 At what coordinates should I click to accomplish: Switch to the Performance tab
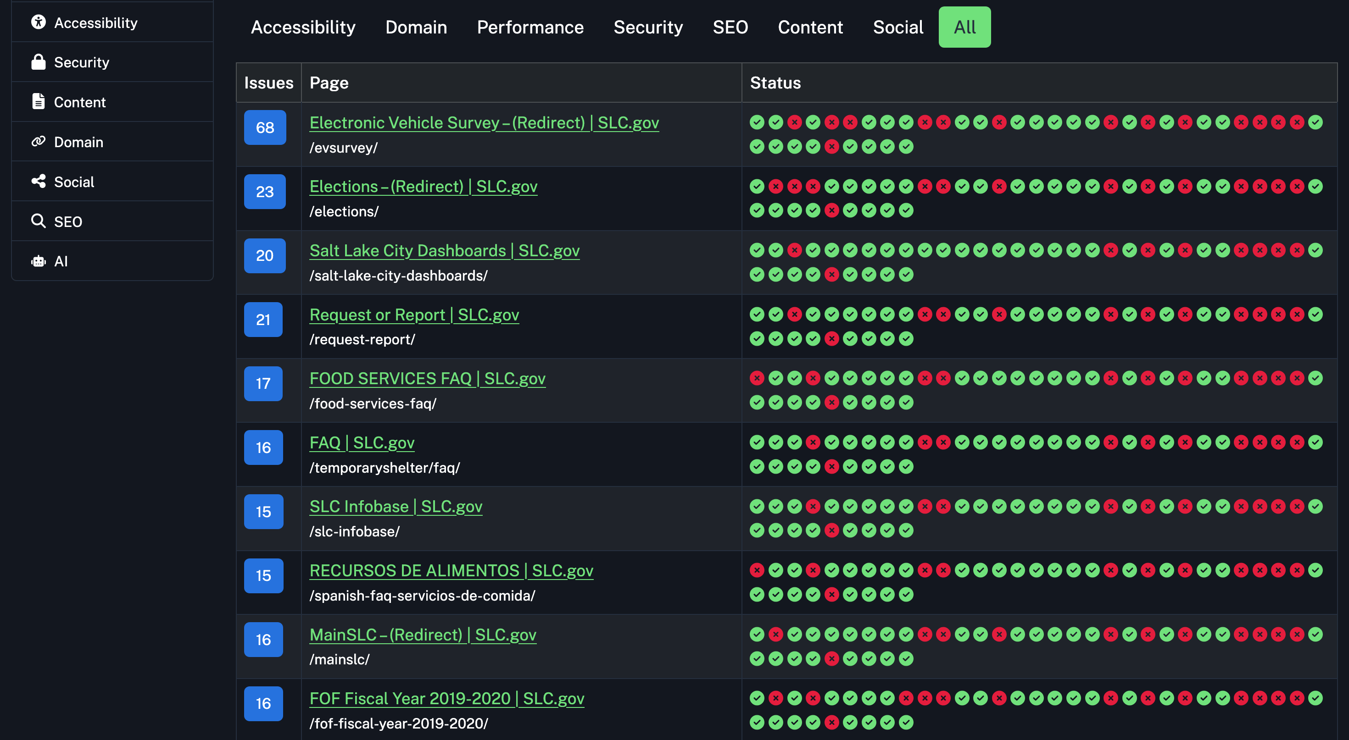point(530,27)
